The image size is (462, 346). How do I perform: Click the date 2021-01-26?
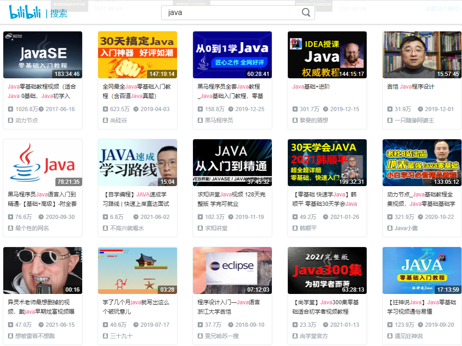(x=345, y=217)
